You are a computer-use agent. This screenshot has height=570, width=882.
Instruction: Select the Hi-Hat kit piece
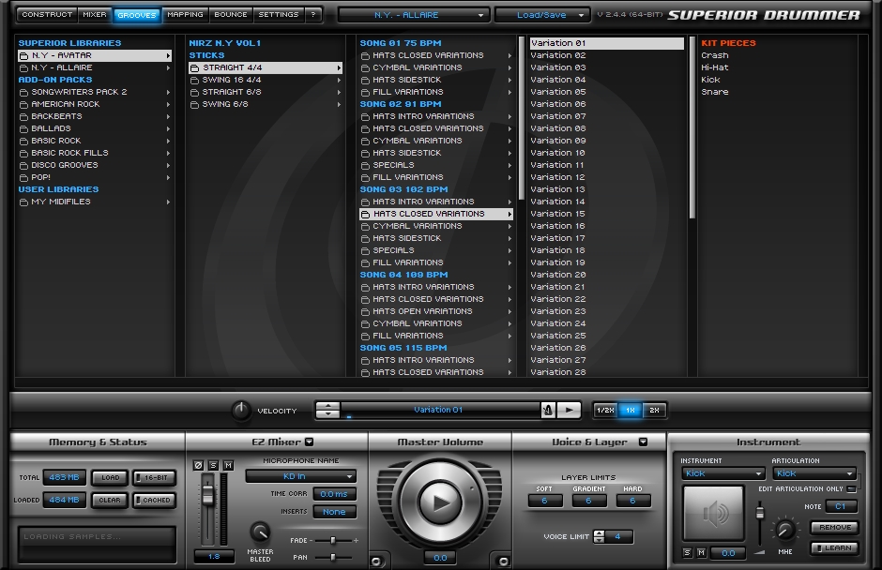pyautogui.click(x=714, y=67)
